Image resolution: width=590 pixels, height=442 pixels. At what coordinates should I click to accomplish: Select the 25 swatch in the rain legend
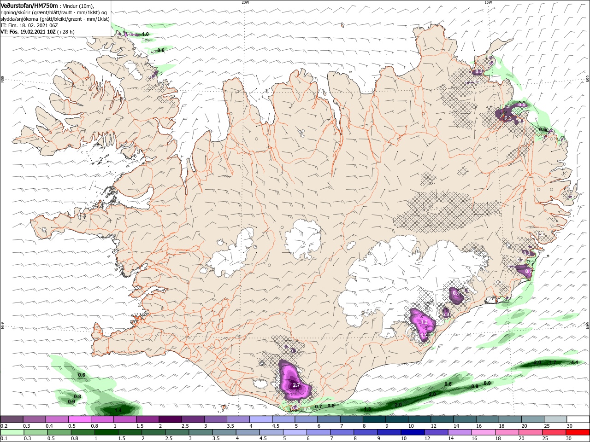(555, 432)
